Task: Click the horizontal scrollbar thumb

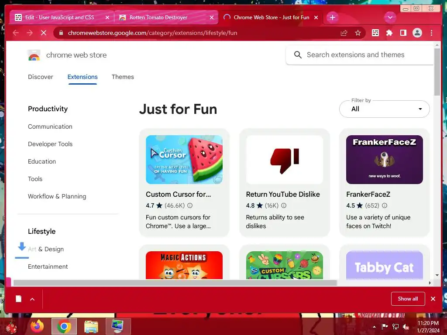Action: [x=175, y=283]
